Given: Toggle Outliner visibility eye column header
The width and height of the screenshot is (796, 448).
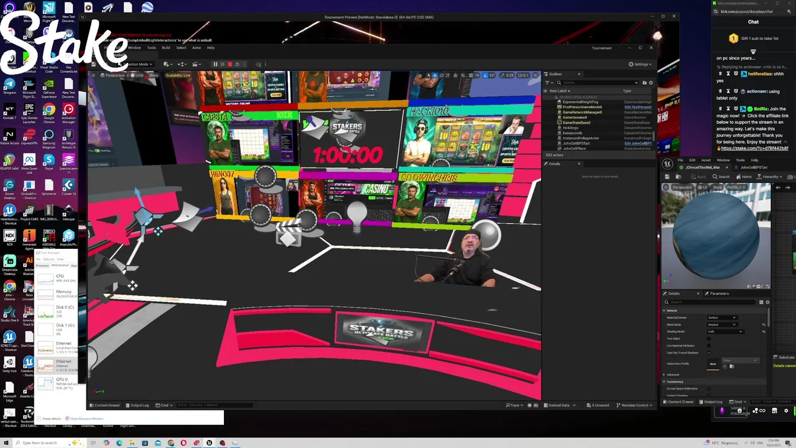Looking at the screenshot, I should point(545,91).
